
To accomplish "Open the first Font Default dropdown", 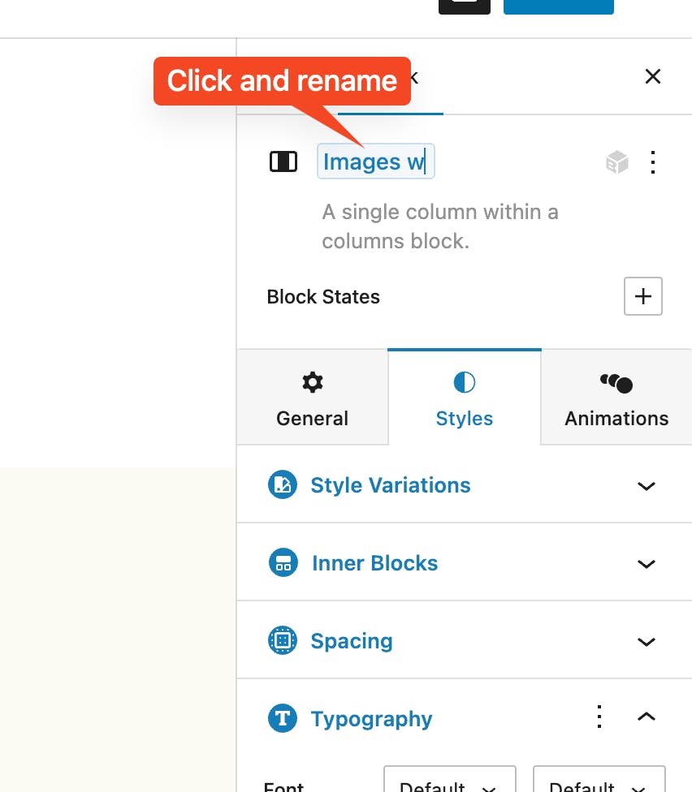I will coord(449,784).
